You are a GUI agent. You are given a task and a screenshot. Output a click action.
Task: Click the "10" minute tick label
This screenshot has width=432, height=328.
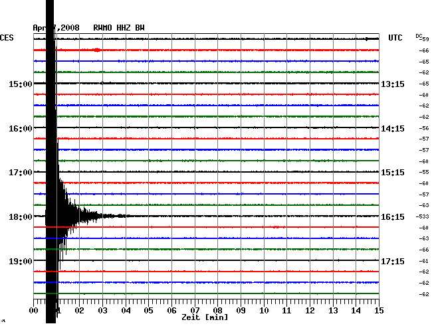[264, 311]
